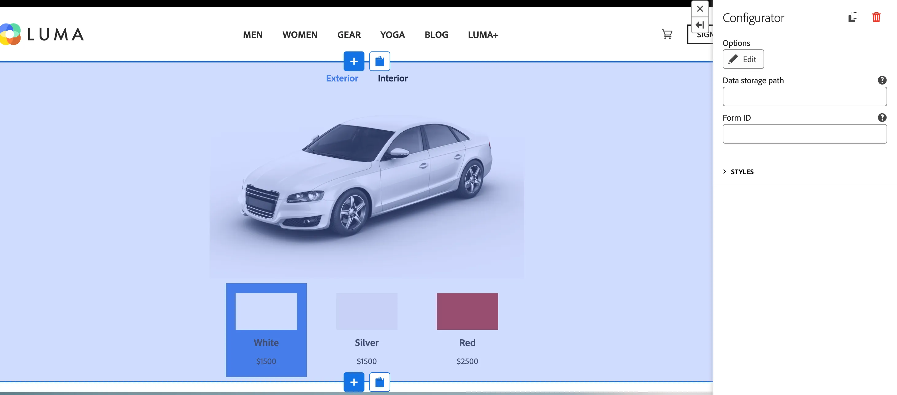Open the shopping cart icon

pos(667,34)
